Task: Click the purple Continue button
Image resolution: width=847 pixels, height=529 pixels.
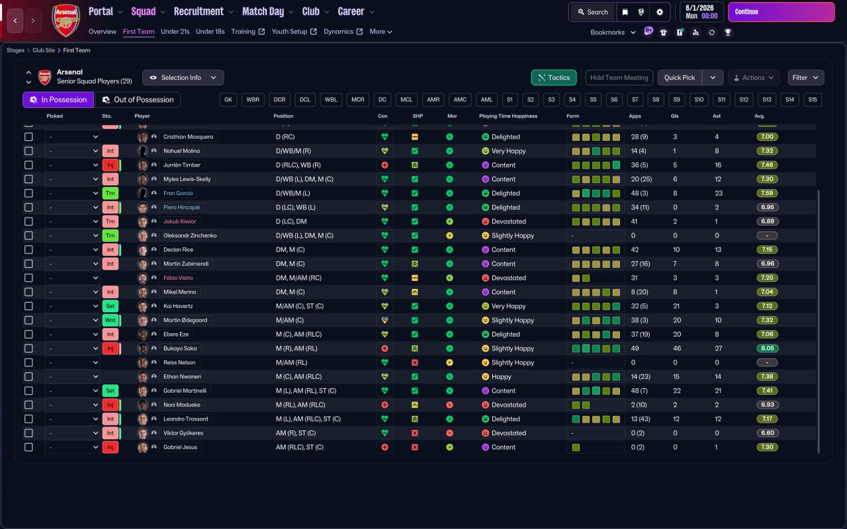Action: click(x=781, y=12)
